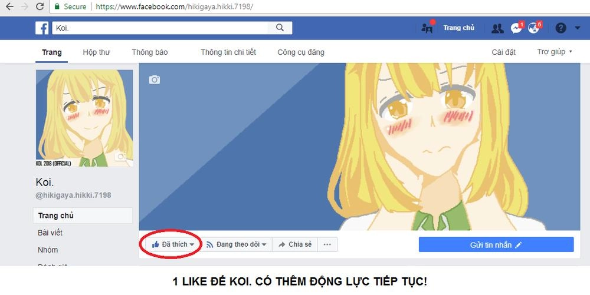
Task: Click the cover photo camera icon
Action: (x=154, y=79)
